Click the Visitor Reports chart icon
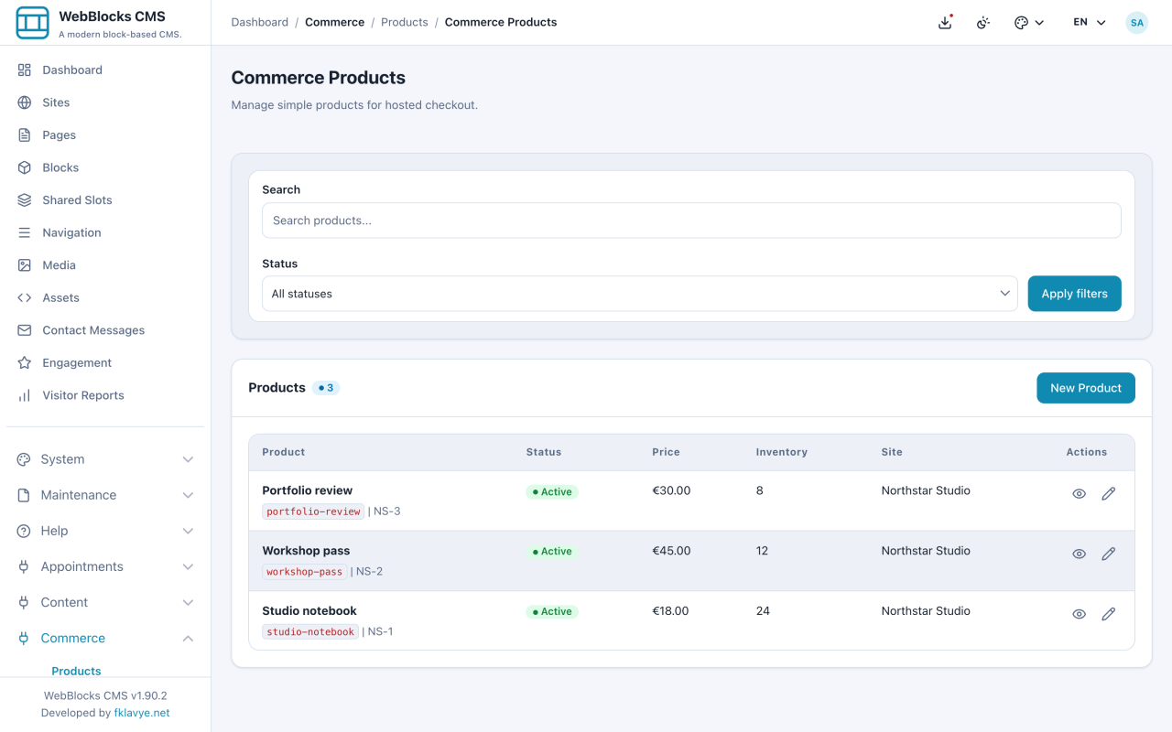Viewport: 1172px width, 732px height. click(25, 395)
